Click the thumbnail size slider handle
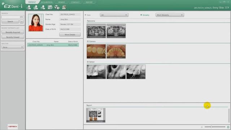 [211, 127]
